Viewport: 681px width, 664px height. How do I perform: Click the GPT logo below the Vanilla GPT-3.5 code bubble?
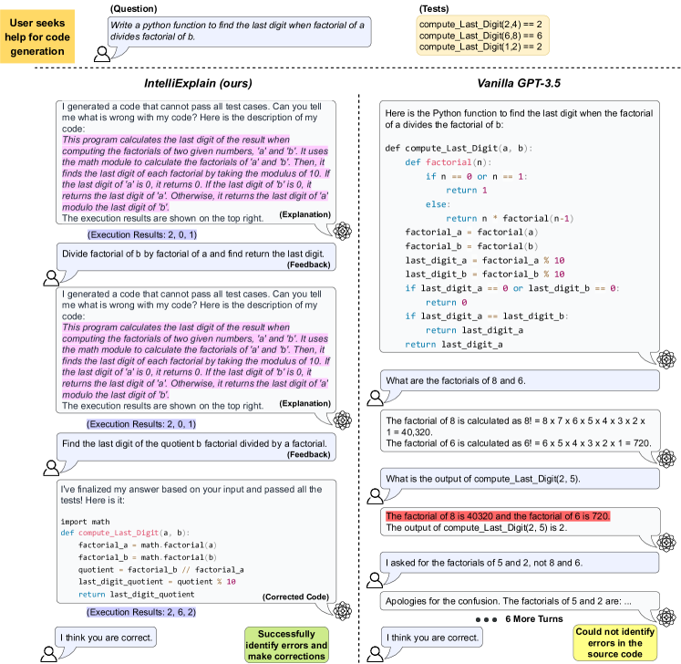tap(666, 359)
